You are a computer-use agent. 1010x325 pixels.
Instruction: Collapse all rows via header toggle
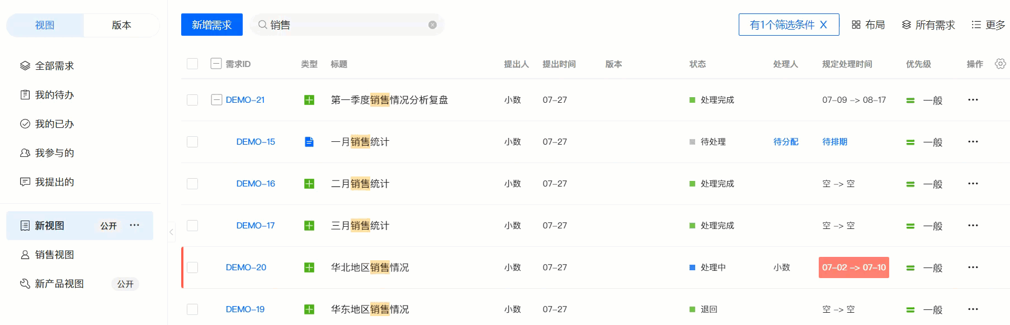(x=216, y=64)
